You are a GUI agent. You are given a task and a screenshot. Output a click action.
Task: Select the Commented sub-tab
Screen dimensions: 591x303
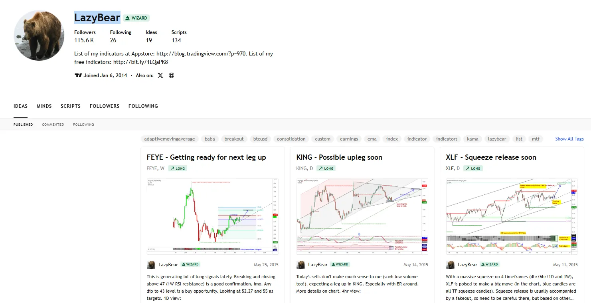[53, 125]
